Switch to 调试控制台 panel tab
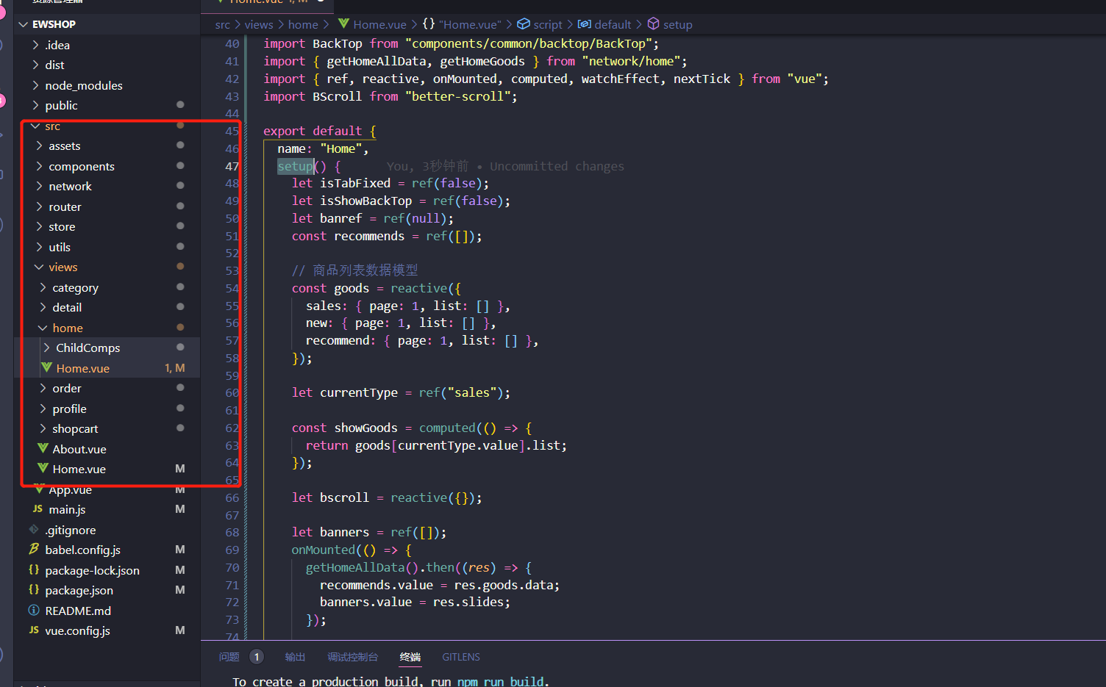Screen dimensions: 1106x687 353,657
